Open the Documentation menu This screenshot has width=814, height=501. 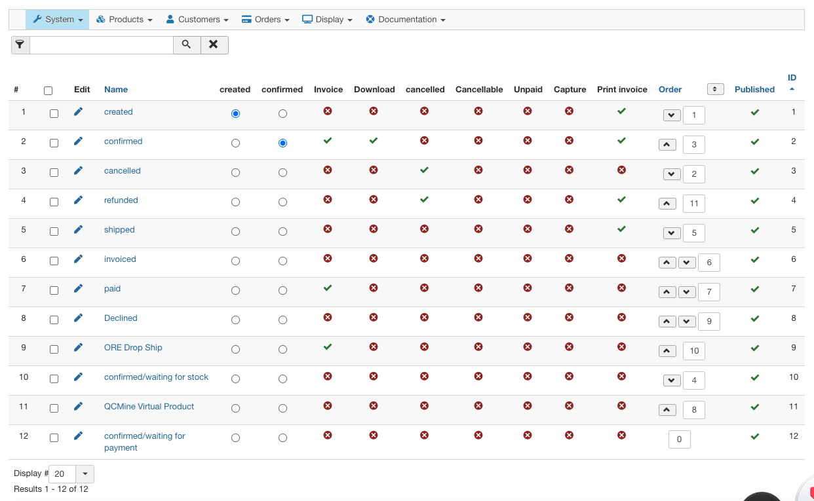pos(406,20)
